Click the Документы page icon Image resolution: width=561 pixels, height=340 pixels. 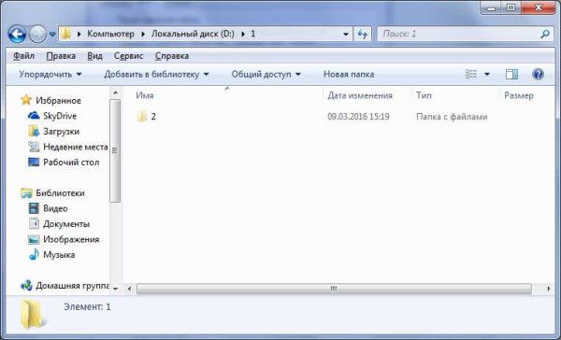coord(34,224)
